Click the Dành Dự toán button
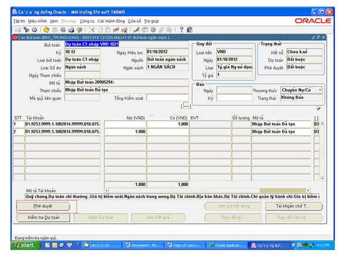The height and width of the screenshot is (255, 338). click(x=101, y=217)
